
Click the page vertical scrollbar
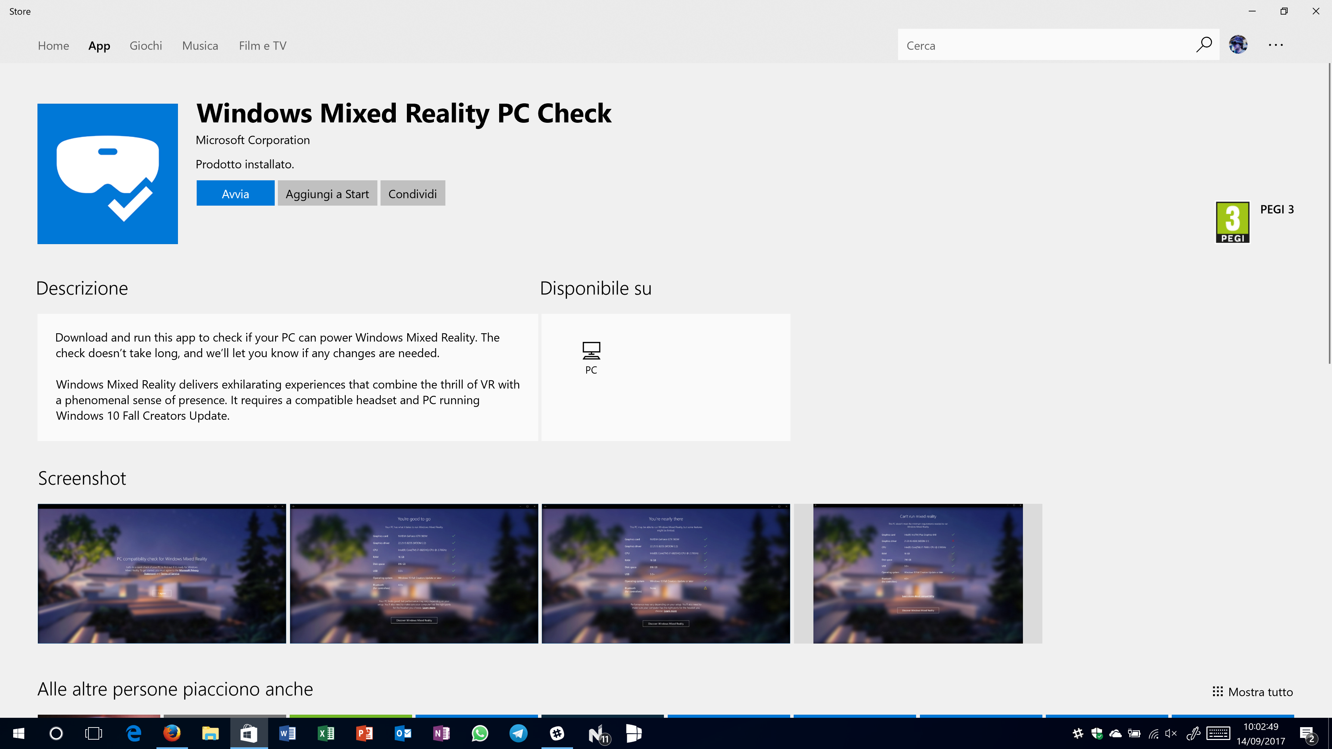1329,214
